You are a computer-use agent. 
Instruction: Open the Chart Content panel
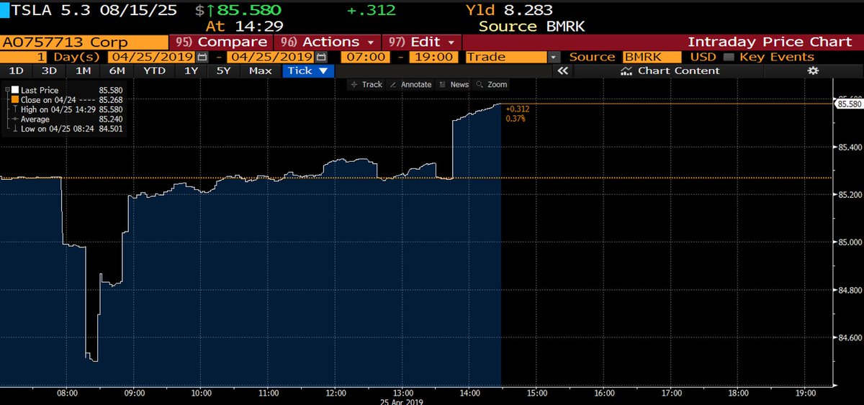click(670, 70)
